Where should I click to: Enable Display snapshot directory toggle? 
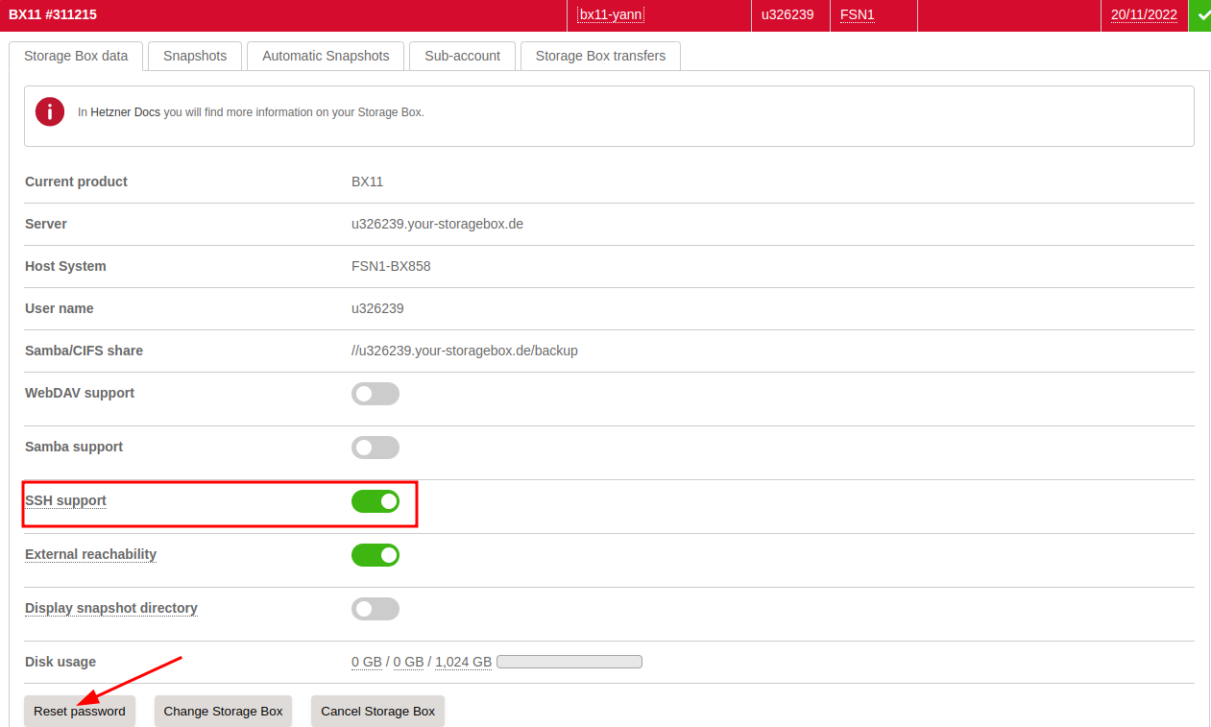pyautogui.click(x=375, y=609)
